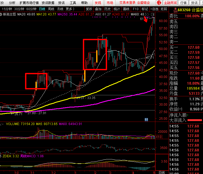
Task: Click the red circular logo icon beside 金融商城
Action: [159, 3]
